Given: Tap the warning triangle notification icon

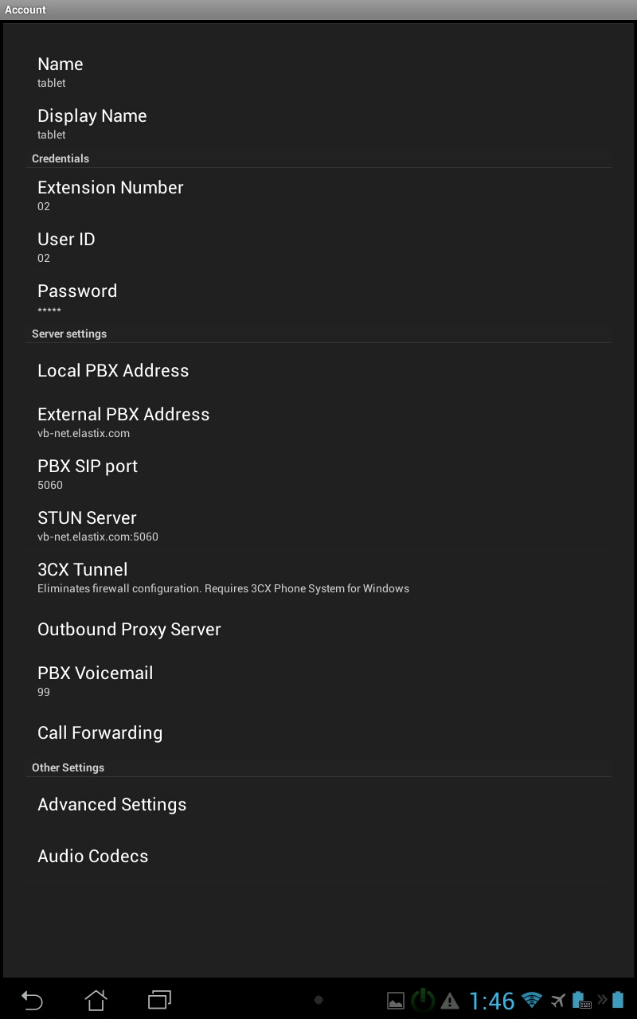Looking at the screenshot, I should coord(450,1001).
